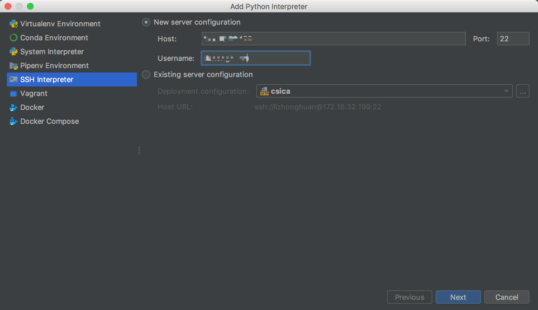
Task: Click the dropdown arrow for deployment configuration
Action: 506,91
